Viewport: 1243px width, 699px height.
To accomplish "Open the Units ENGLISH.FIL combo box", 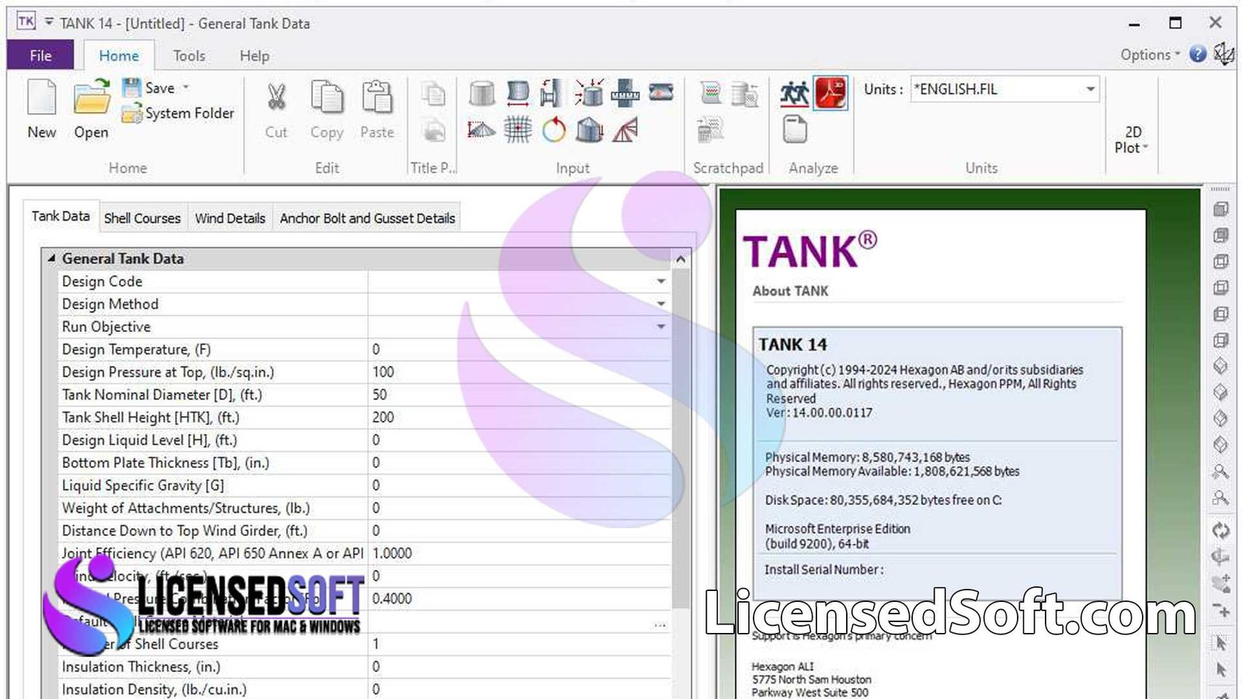I will (x=1005, y=89).
